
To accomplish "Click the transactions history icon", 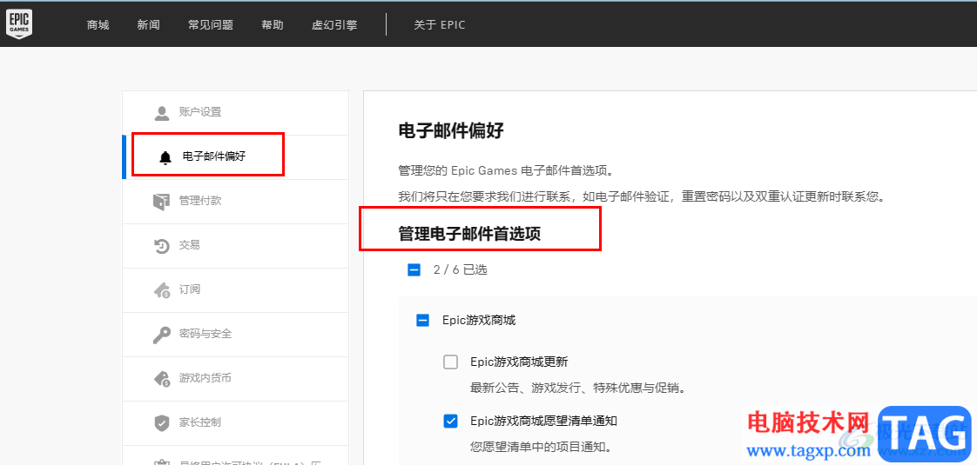I will click(x=161, y=246).
